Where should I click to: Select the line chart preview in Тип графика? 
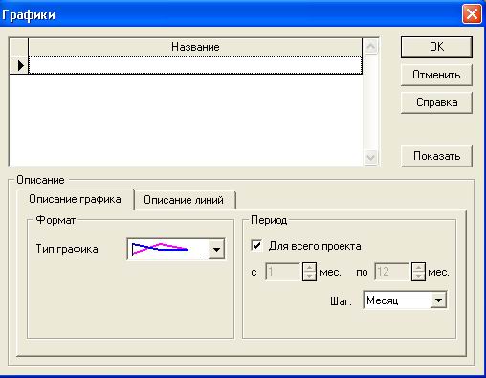point(168,249)
